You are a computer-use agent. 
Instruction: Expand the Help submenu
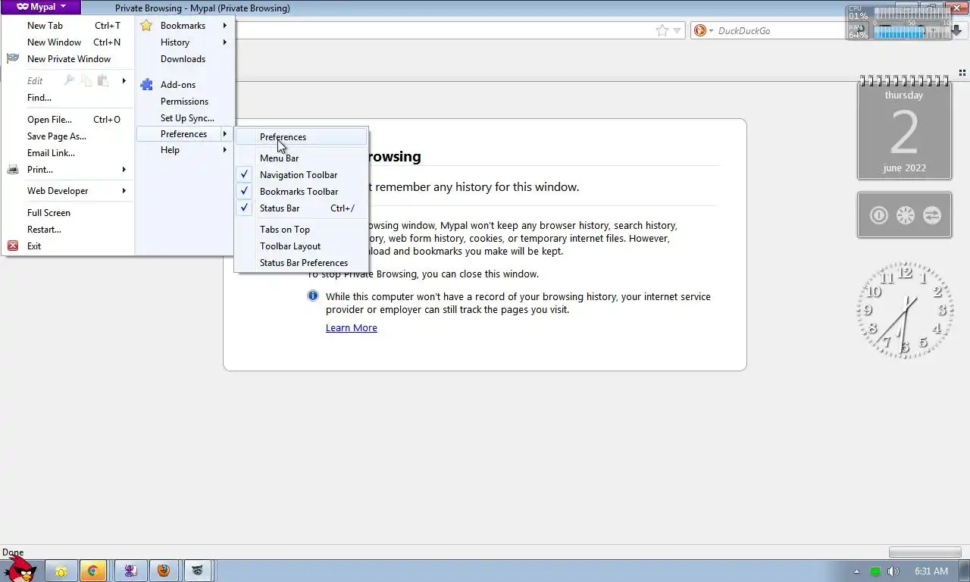185,150
